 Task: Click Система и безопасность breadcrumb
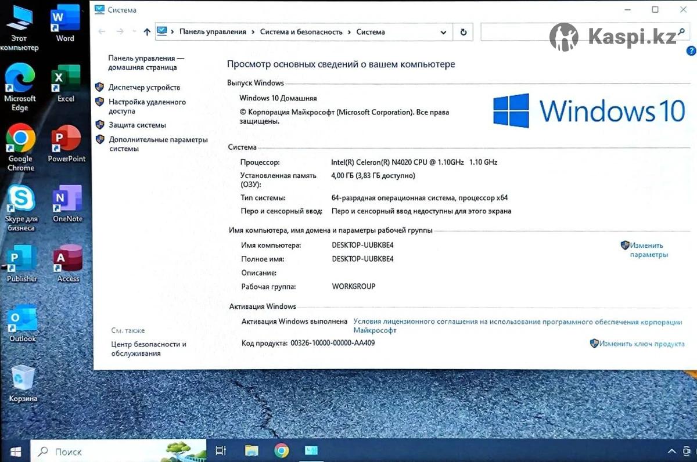tap(301, 32)
